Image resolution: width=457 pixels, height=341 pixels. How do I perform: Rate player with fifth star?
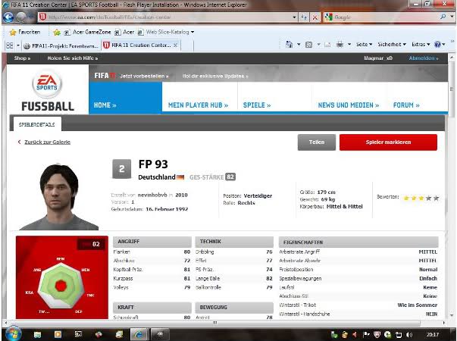[436, 199]
